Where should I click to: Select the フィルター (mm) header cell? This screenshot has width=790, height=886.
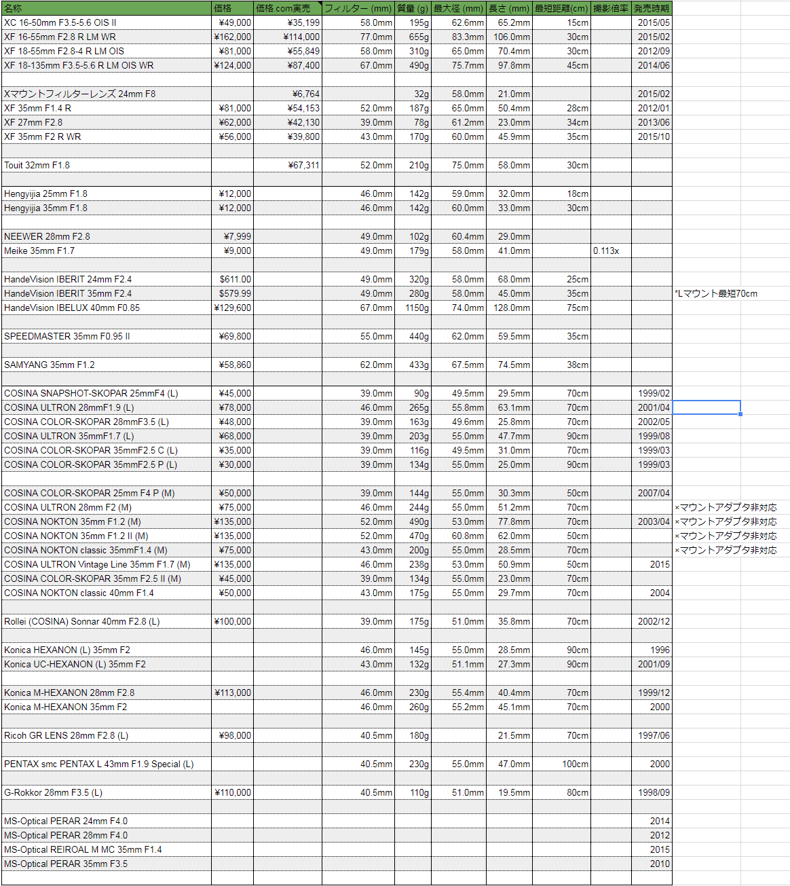coord(358,8)
